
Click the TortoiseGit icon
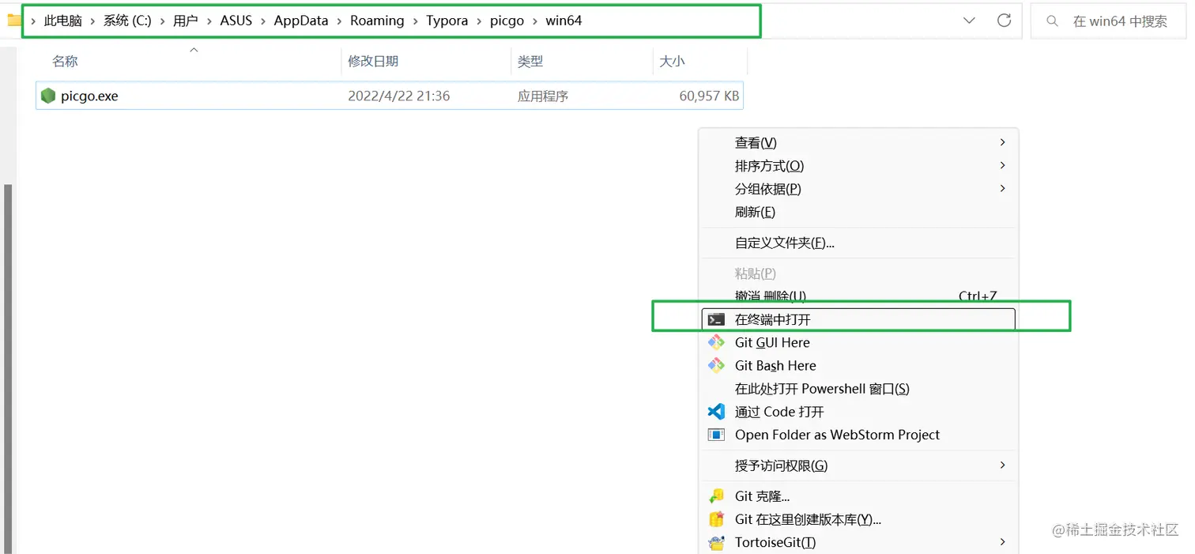coord(716,543)
